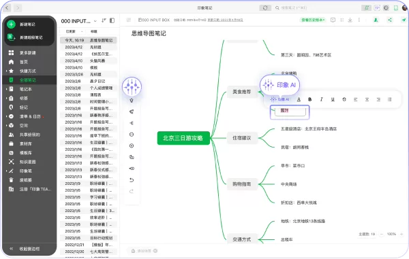This screenshot has width=409, height=259.
Task: Click the minus circle in mind map toolbar
Action: 132,135
